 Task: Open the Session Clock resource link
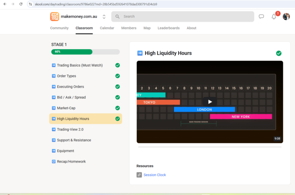click(x=154, y=175)
